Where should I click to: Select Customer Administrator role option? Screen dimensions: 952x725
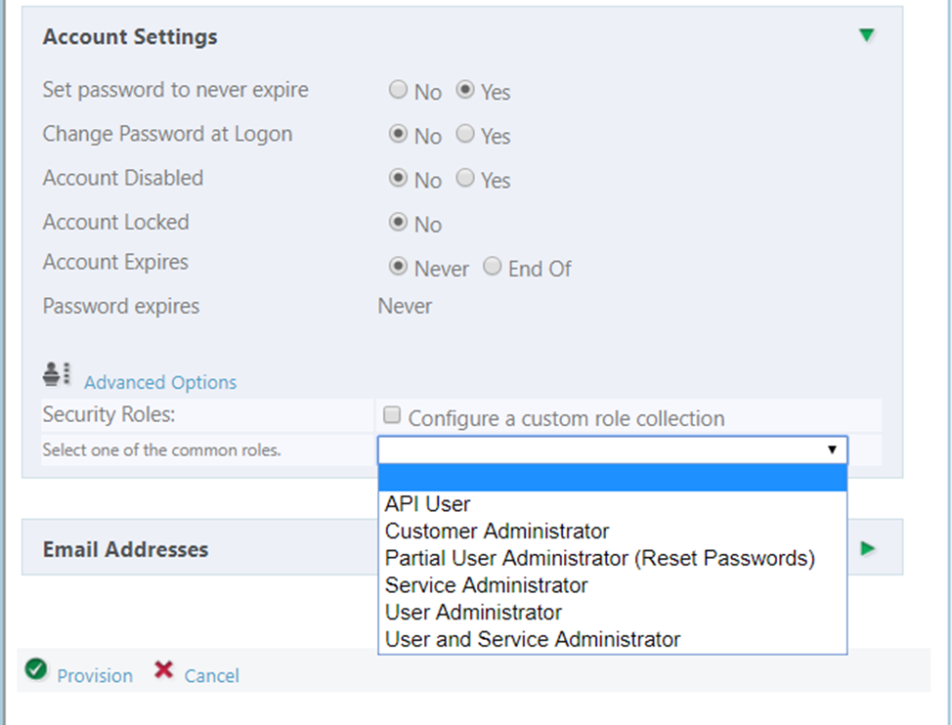[x=497, y=532]
